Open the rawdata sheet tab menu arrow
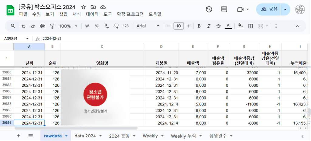311x141 pixels. tap(67, 136)
